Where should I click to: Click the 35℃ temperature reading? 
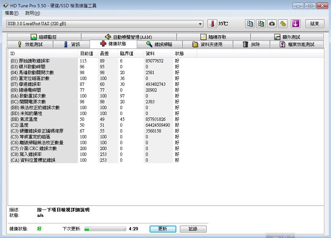tap(223, 24)
